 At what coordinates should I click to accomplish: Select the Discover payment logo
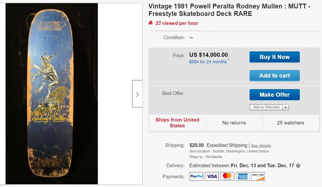(258, 176)
